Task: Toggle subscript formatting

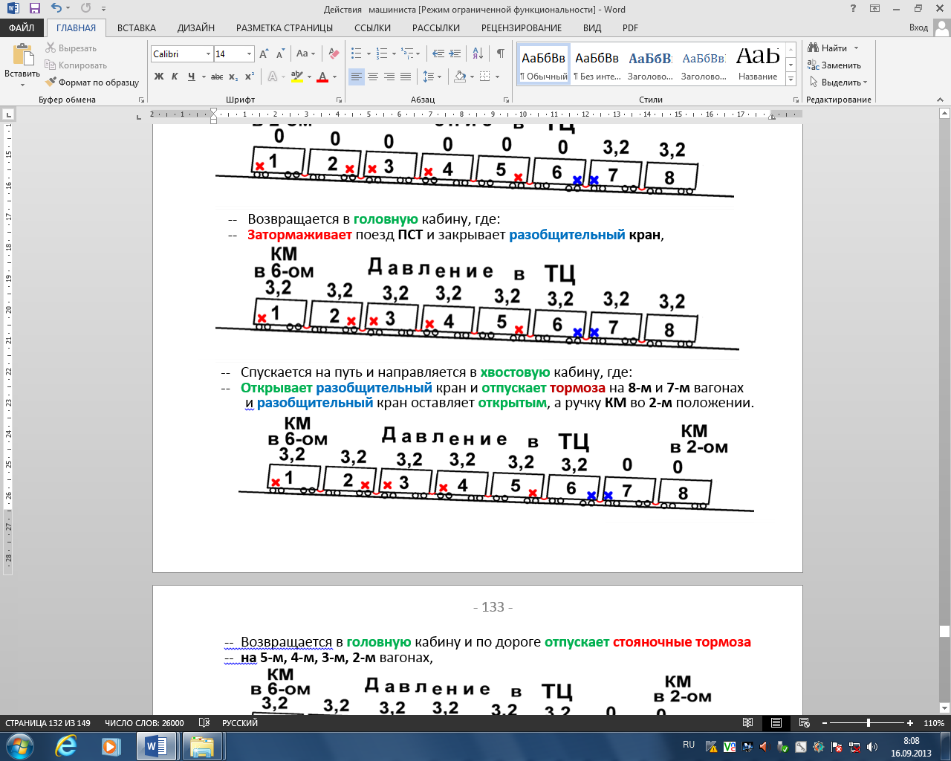Action: coord(233,77)
